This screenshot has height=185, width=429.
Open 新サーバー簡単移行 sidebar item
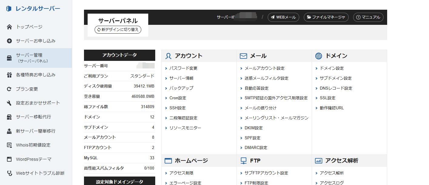coord(36,131)
